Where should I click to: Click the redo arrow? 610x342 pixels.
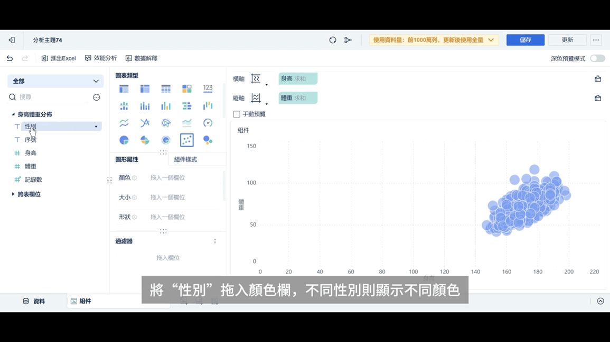pos(25,58)
